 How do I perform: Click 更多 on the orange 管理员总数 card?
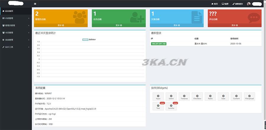pos(61,25)
